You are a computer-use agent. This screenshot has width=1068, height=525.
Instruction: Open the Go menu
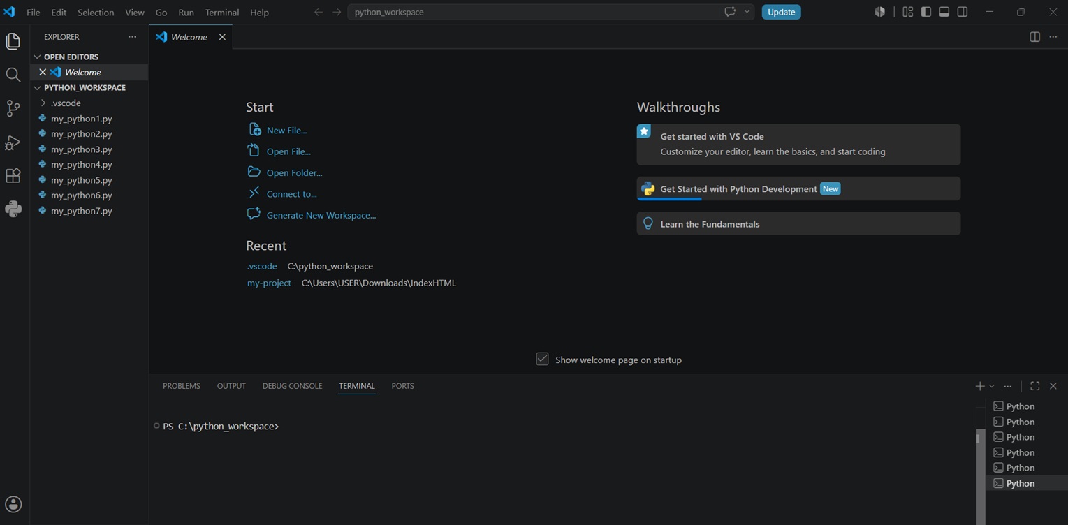[161, 12]
